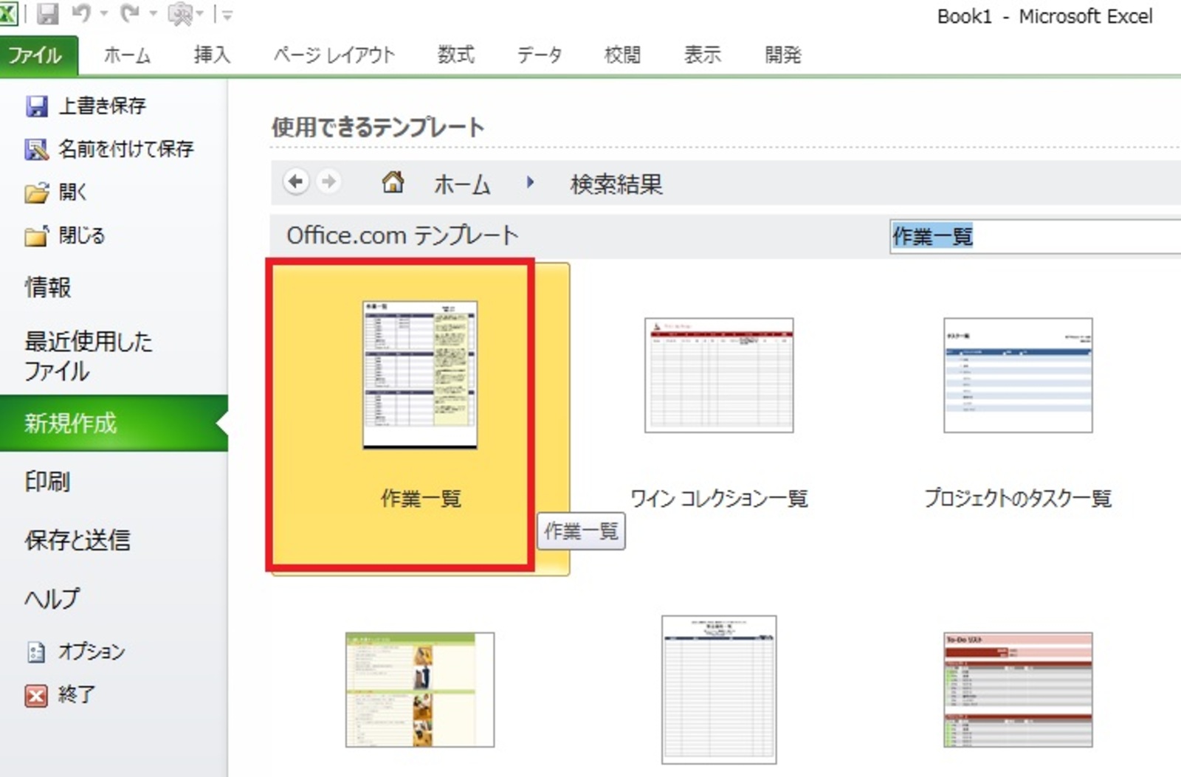This screenshot has width=1181, height=777.
Task: Go back using the template navigation back arrow
Action: tap(296, 182)
